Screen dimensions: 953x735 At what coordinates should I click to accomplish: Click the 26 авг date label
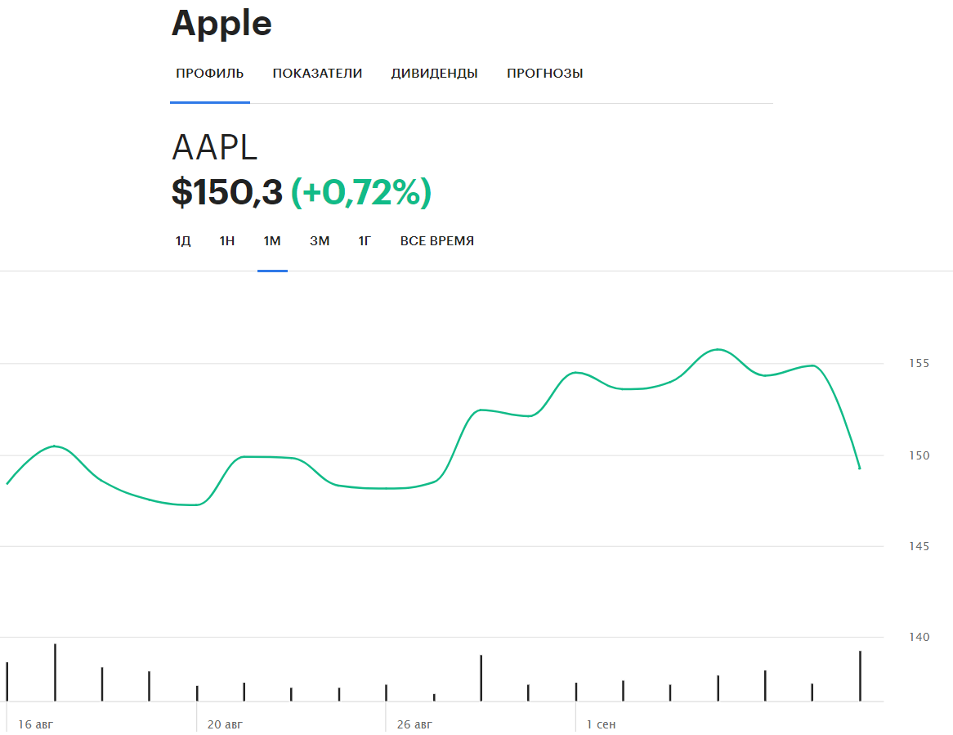coord(414,724)
